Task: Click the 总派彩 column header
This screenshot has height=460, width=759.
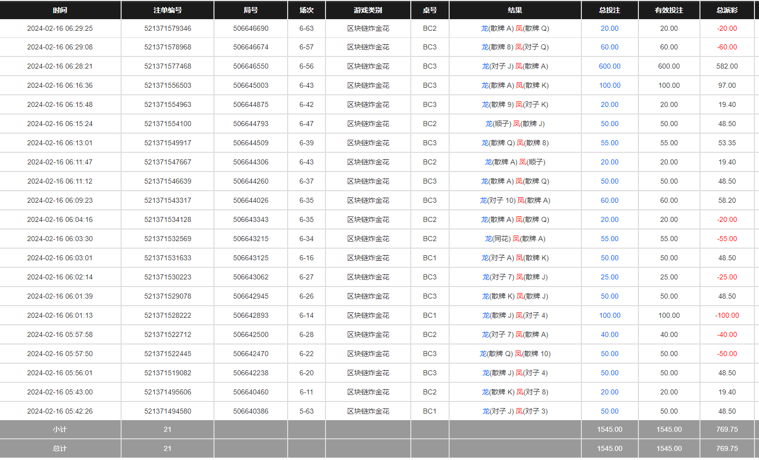Action: click(727, 10)
